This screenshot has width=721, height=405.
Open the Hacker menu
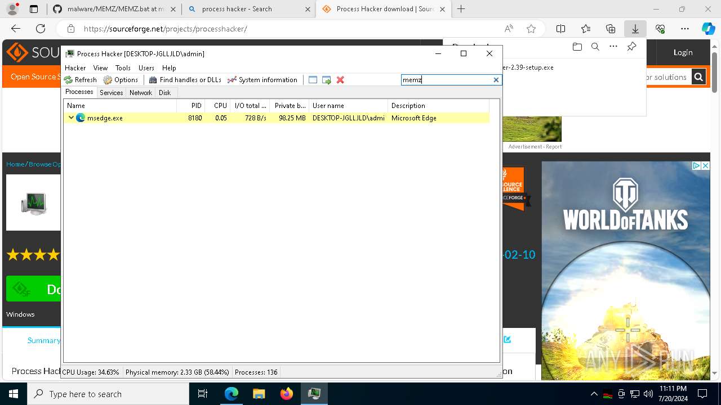pos(75,67)
